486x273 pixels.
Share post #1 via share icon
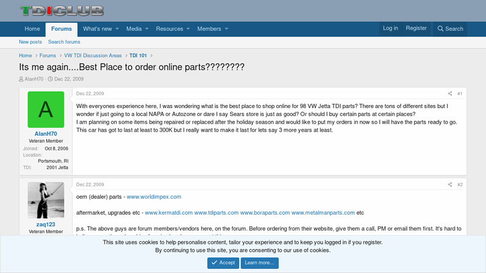(450, 93)
